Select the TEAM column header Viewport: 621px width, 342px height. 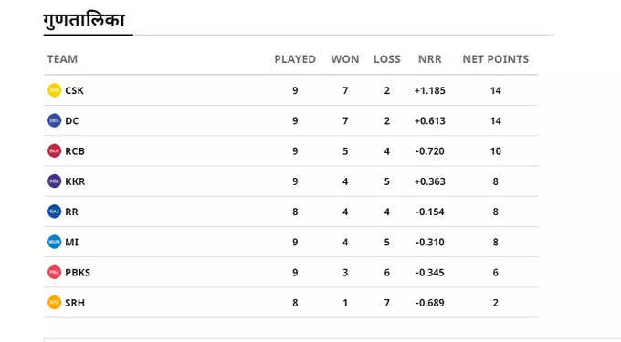click(63, 59)
